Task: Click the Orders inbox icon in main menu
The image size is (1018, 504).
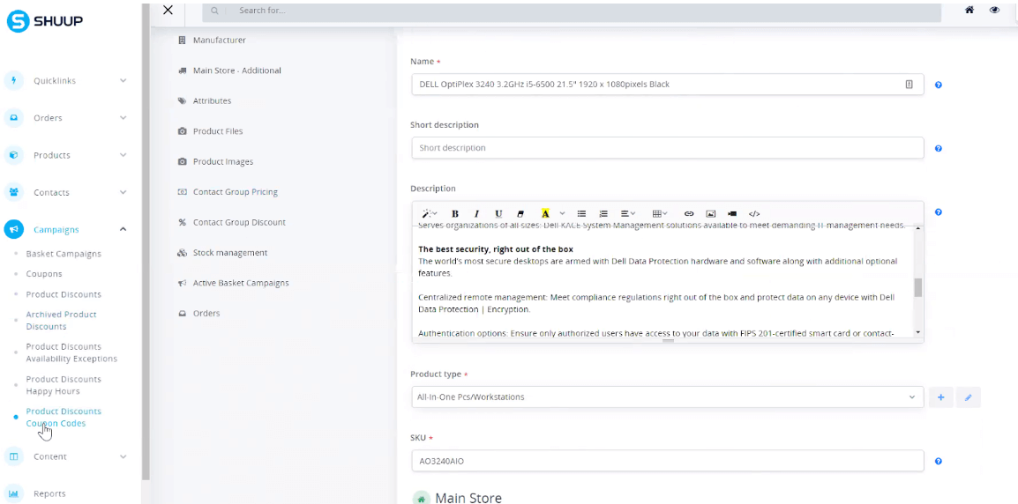Action: (x=13, y=118)
